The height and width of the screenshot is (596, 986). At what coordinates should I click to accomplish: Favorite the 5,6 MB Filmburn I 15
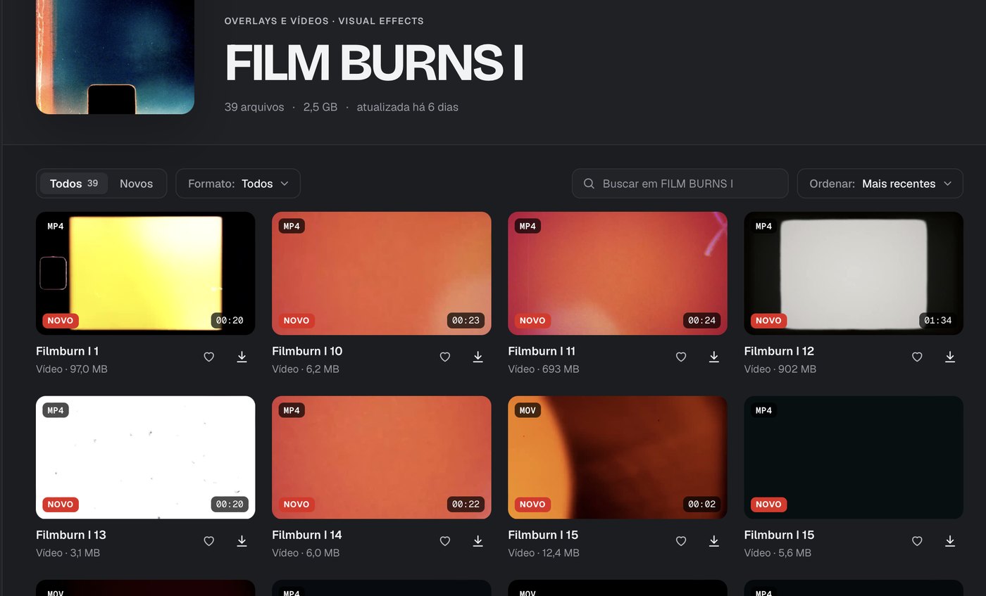point(916,540)
